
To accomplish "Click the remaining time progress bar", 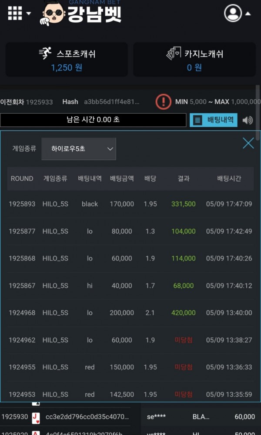I will click(93, 120).
